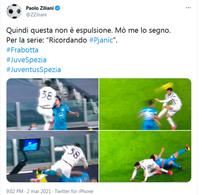Image resolution: width=202 pixels, height=195 pixels.
Task: Click the blue verified badge icon
Action: click(58, 8)
